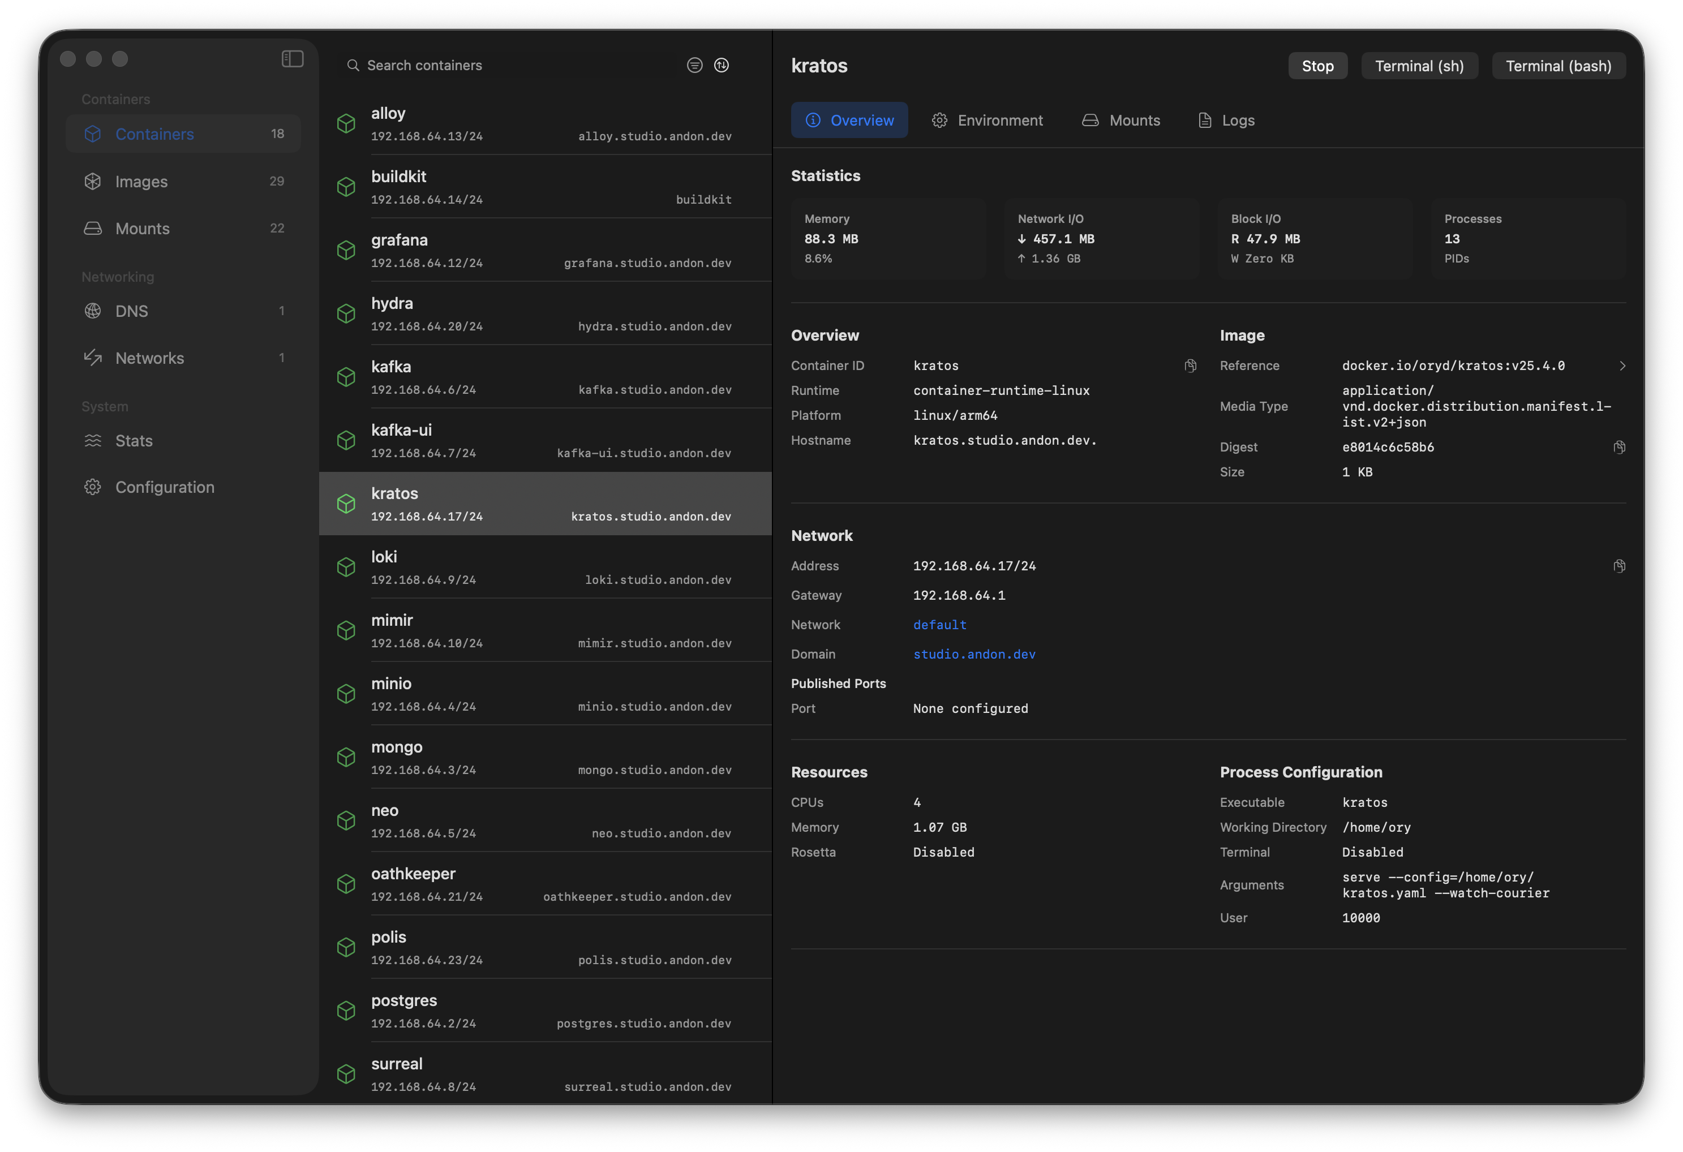Click the Working Directory /home/ory value

[x=1376, y=827]
